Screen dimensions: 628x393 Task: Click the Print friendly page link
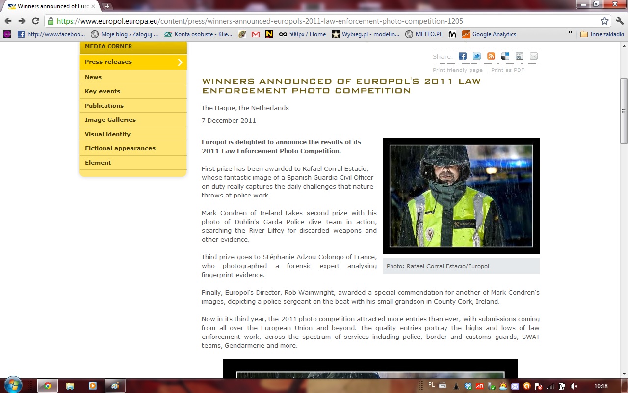pos(457,70)
